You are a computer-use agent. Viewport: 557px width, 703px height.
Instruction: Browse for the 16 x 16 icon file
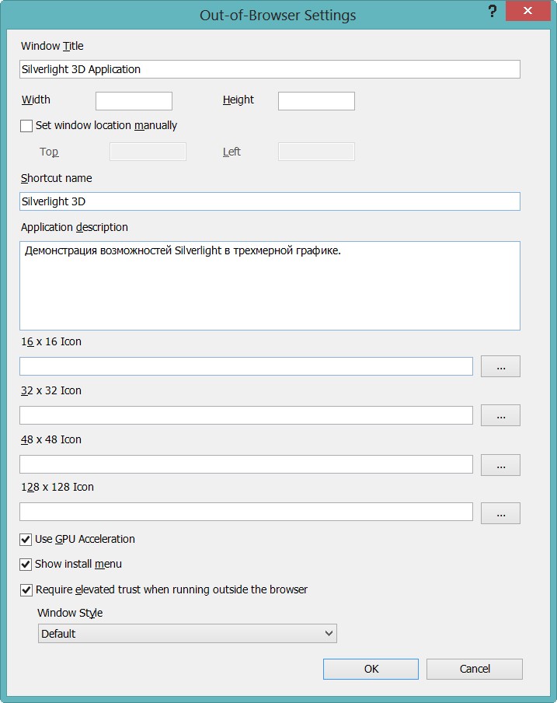tap(500, 366)
